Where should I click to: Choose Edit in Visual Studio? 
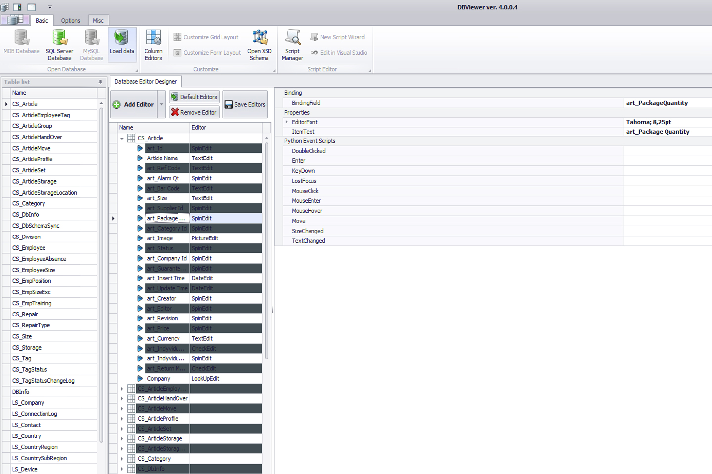click(339, 53)
